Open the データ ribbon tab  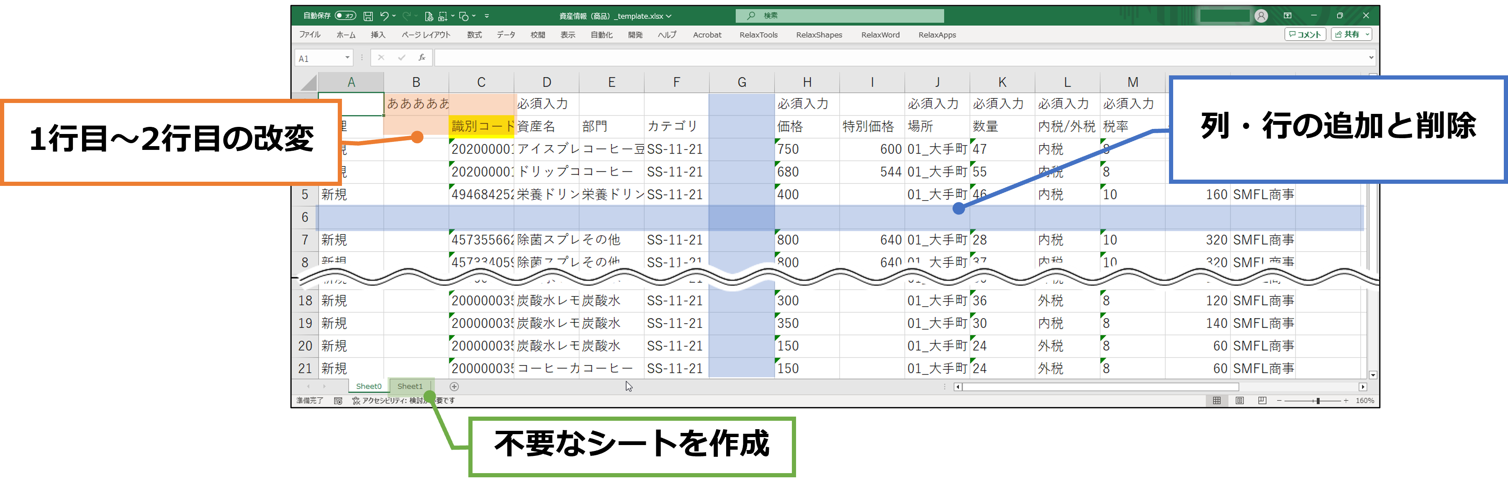point(506,35)
